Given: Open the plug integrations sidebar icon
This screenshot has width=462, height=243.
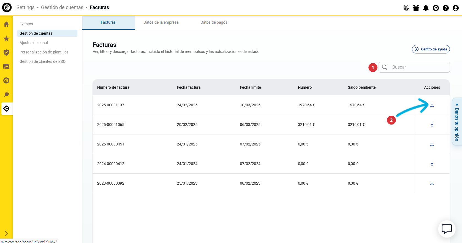Looking at the screenshot, I should (6, 94).
